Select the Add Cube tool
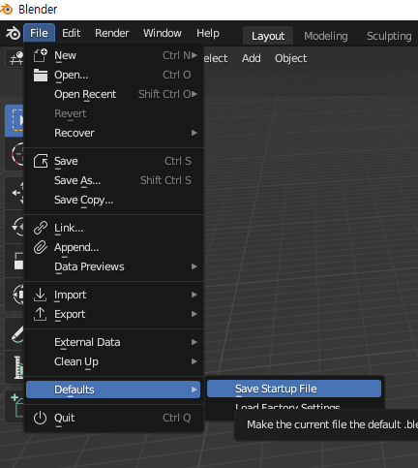The width and height of the screenshot is (418, 468). coord(15,406)
